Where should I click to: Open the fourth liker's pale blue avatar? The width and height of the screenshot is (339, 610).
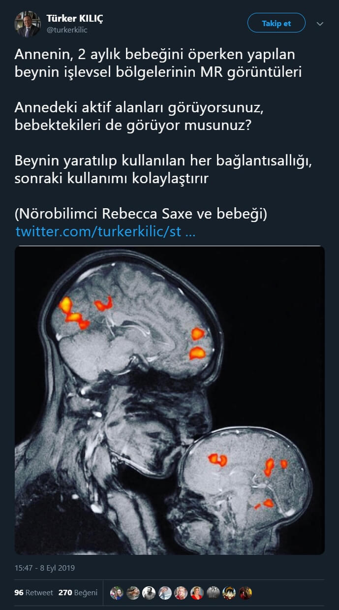click(165, 593)
